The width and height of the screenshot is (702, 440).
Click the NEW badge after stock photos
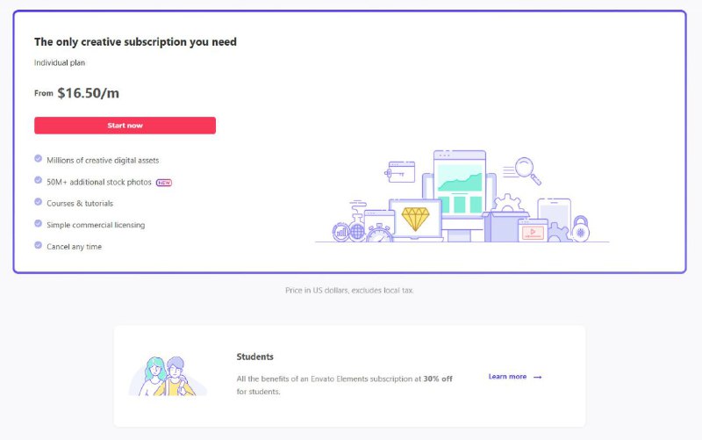pos(164,183)
